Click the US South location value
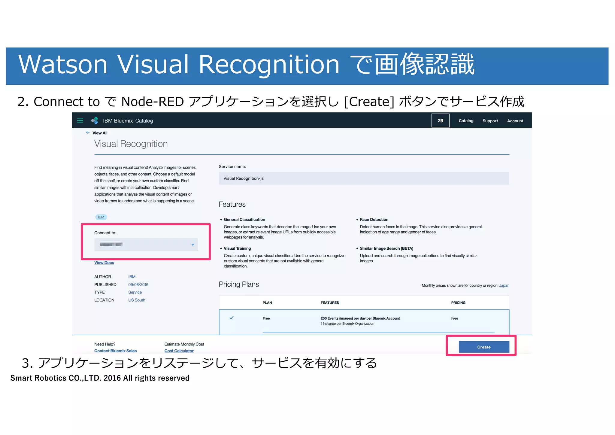 (137, 300)
